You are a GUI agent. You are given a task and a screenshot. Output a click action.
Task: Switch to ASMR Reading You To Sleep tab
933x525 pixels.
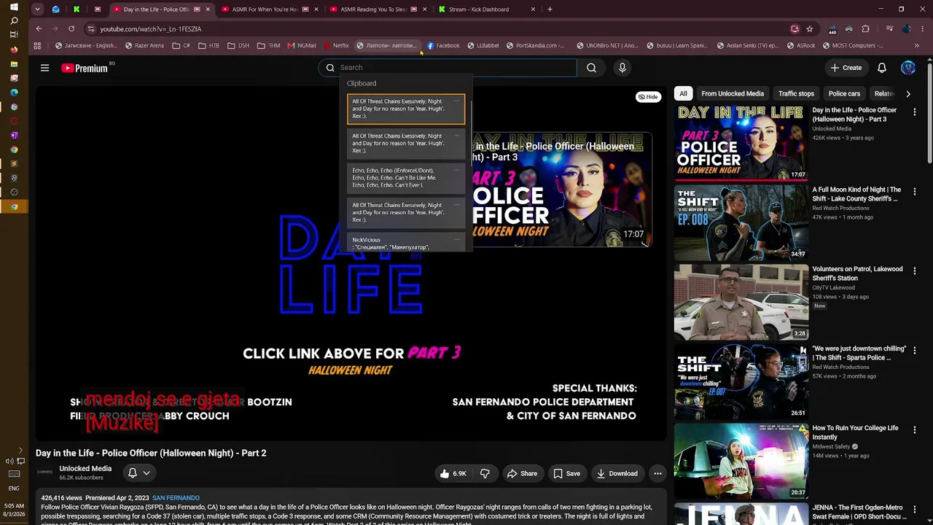pos(377,9)
